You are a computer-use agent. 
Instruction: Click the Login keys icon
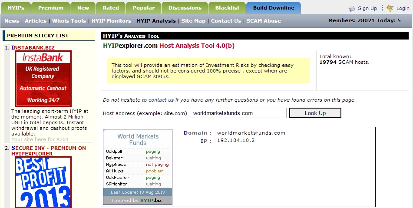[390, 8]
